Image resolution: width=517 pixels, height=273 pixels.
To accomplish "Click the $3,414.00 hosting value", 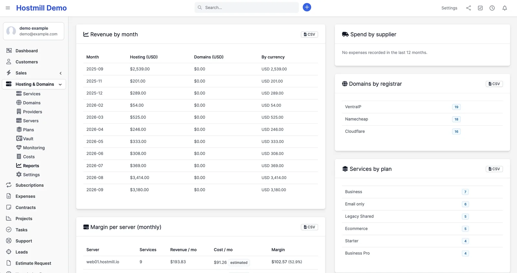I will click(140, 178).
